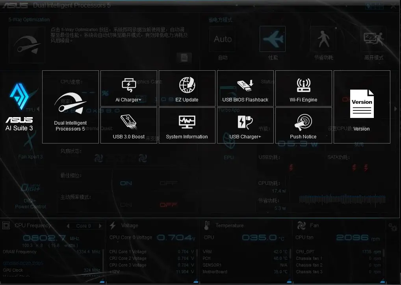
Task: Open Dual Intelligent Processors 5 tile
Action: 71,107
